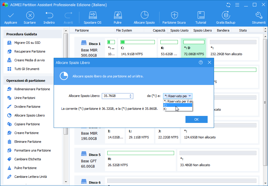
Task: Click Migrare OS su SSD wizard
Action: point(27,43)
